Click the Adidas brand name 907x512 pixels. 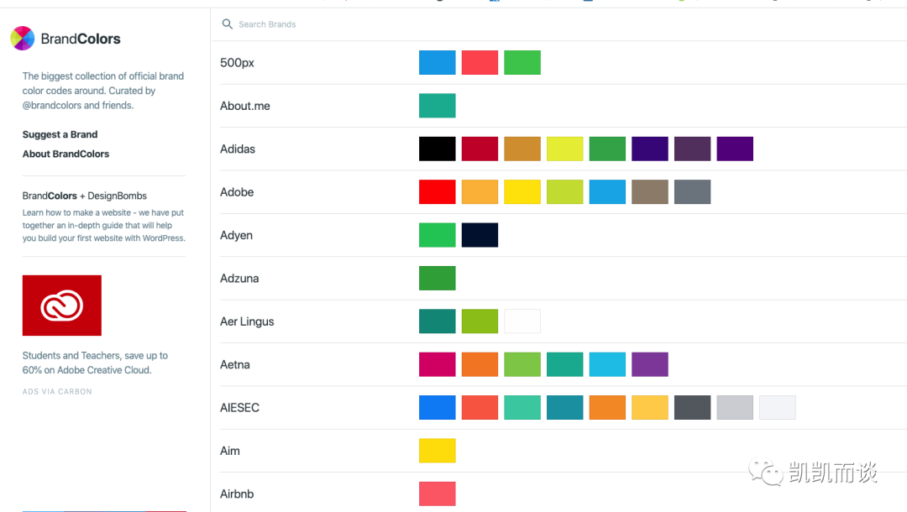pos(238,149)
